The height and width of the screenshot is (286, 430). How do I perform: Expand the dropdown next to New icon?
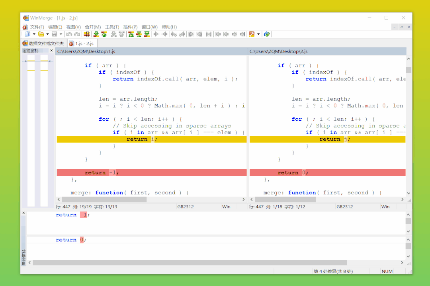click(34, 34)
